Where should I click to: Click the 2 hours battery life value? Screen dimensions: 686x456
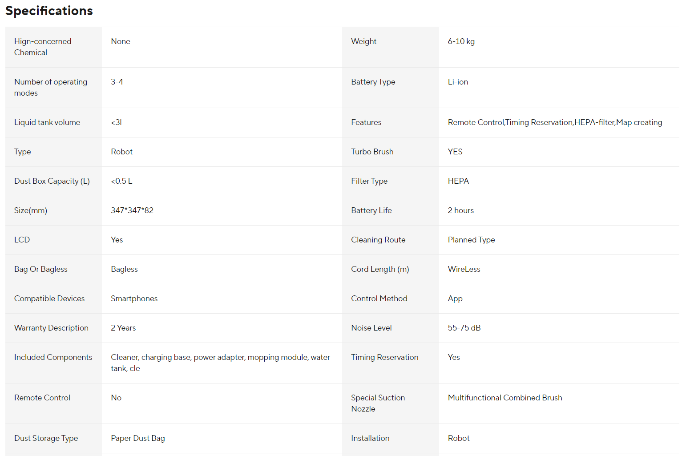461,210
